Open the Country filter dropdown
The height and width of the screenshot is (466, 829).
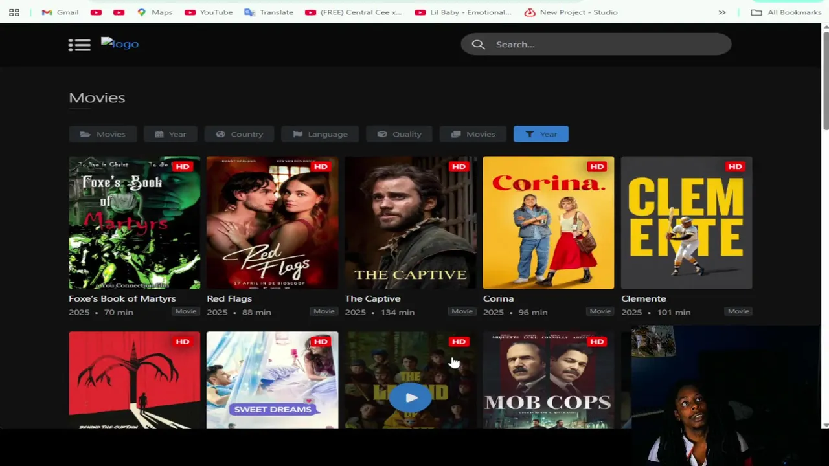(239, 134)
